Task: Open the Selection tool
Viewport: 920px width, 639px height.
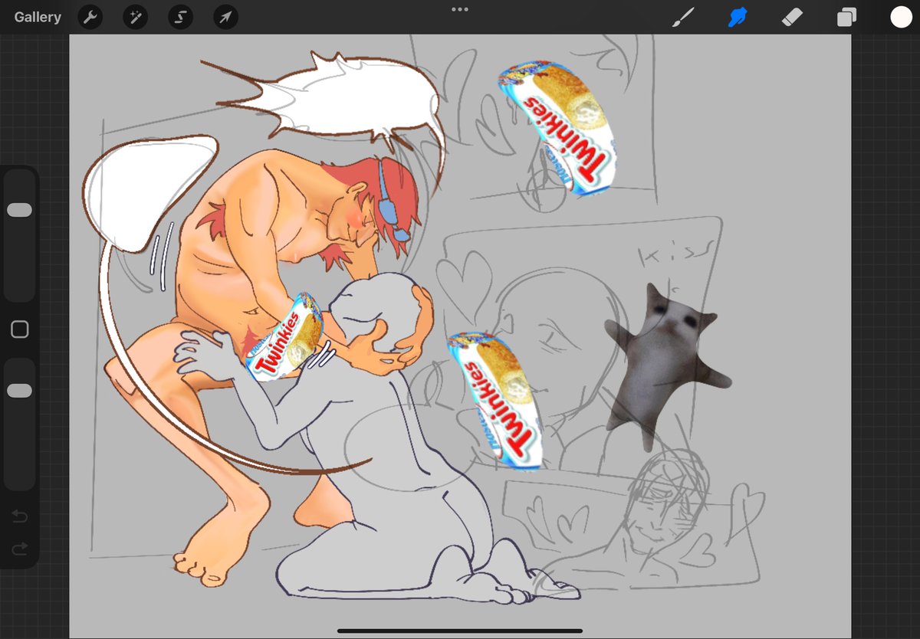Action: pyautogui.click(x=181, y=18)
